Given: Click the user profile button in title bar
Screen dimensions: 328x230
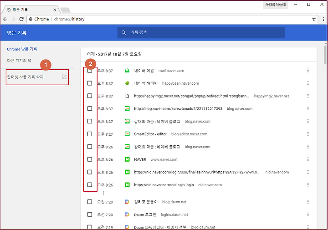Looking at the screenshot, I should 275,5.
